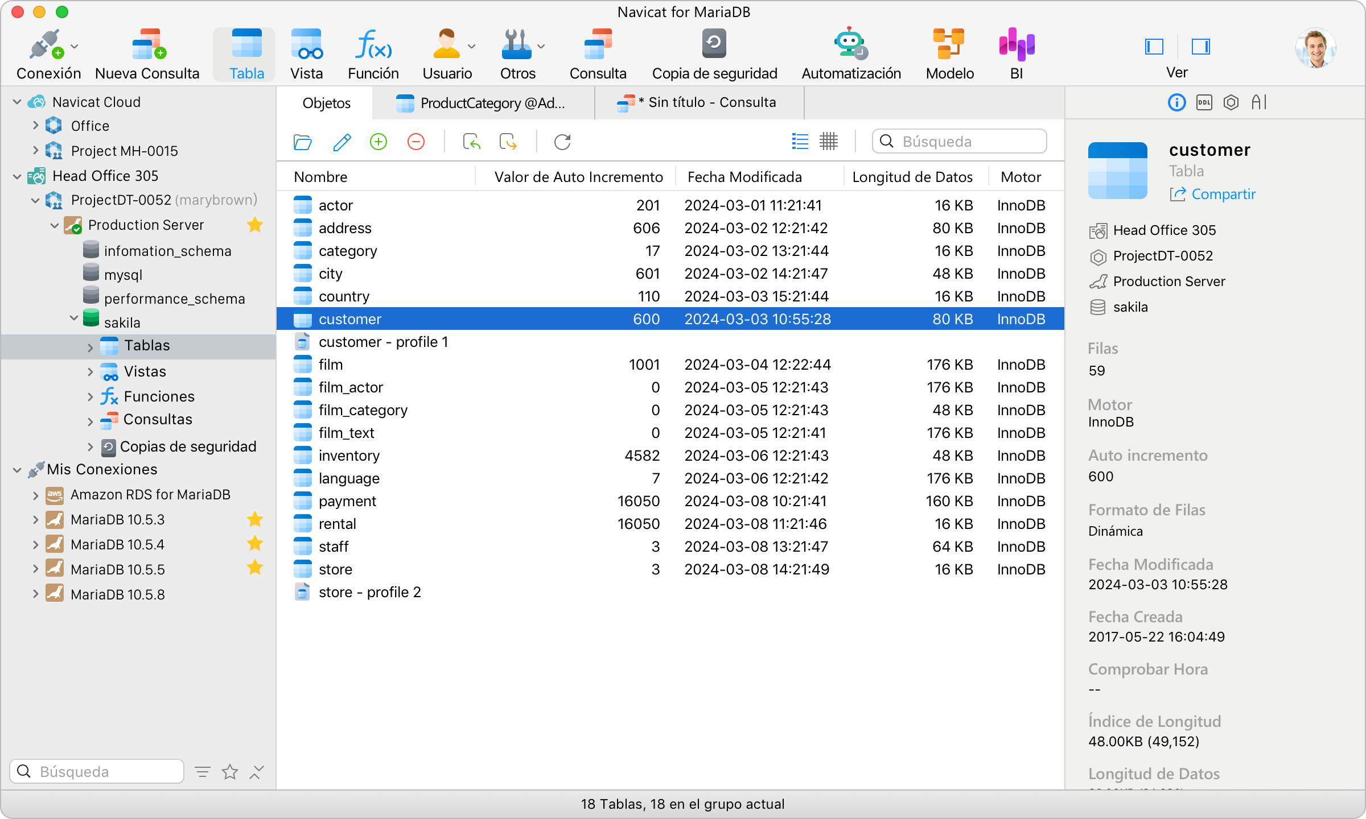The width and height of the screenshot is (1366, 819).
Task: Open Copia de seguridad backup icon
Action: [714, 43]
